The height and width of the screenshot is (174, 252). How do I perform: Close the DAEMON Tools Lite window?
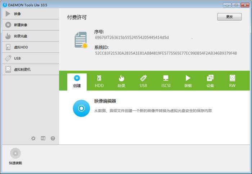(245, 5)
